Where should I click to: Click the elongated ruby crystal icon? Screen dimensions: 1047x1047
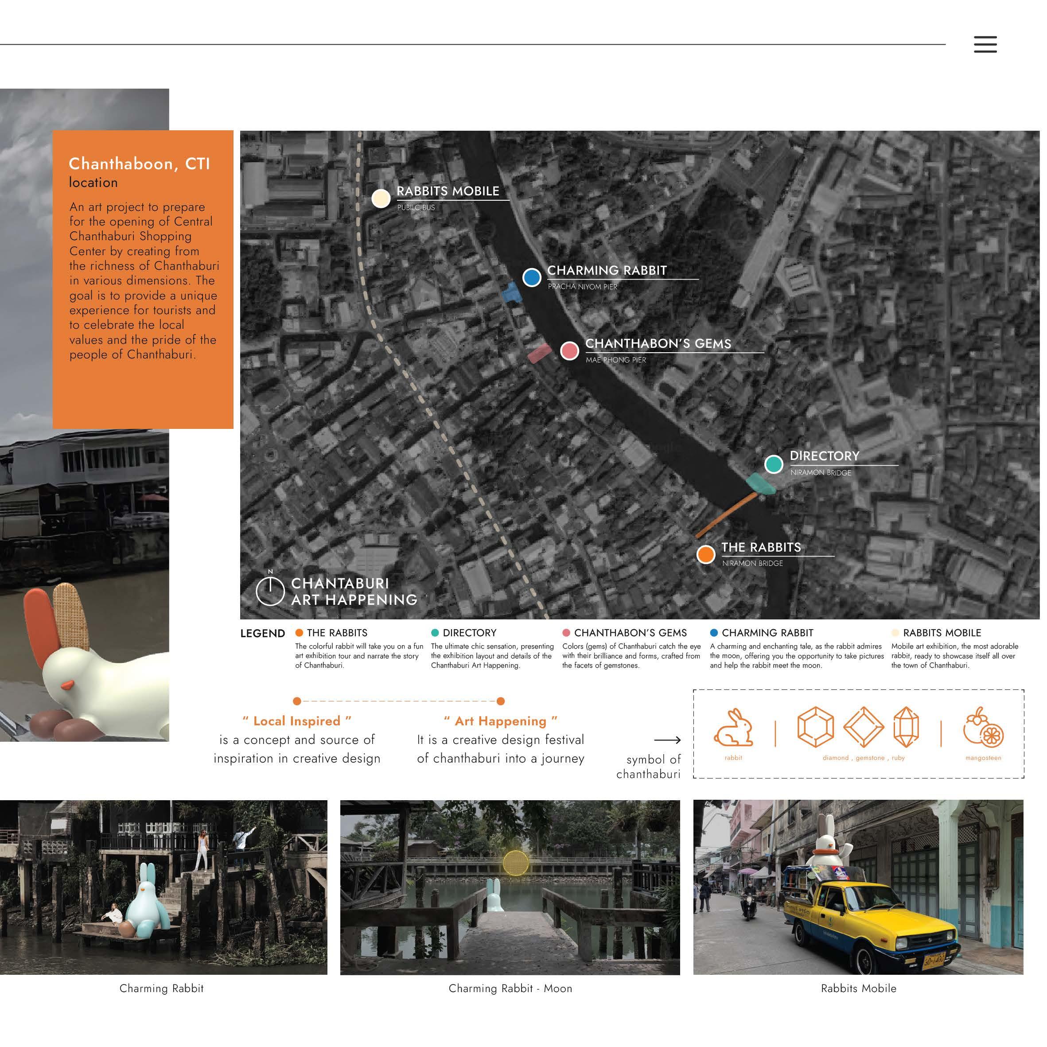pos(906,727)
